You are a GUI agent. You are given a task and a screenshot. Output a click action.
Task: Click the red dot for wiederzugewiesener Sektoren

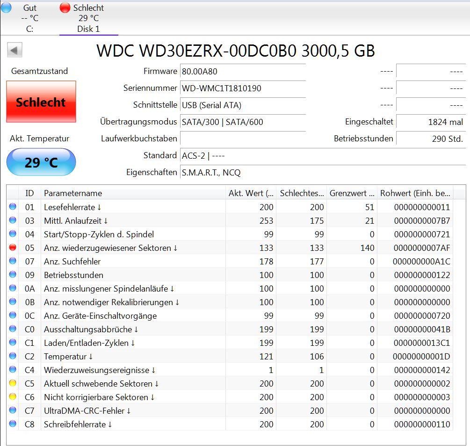pyautogui.click(x=13, y=248)
